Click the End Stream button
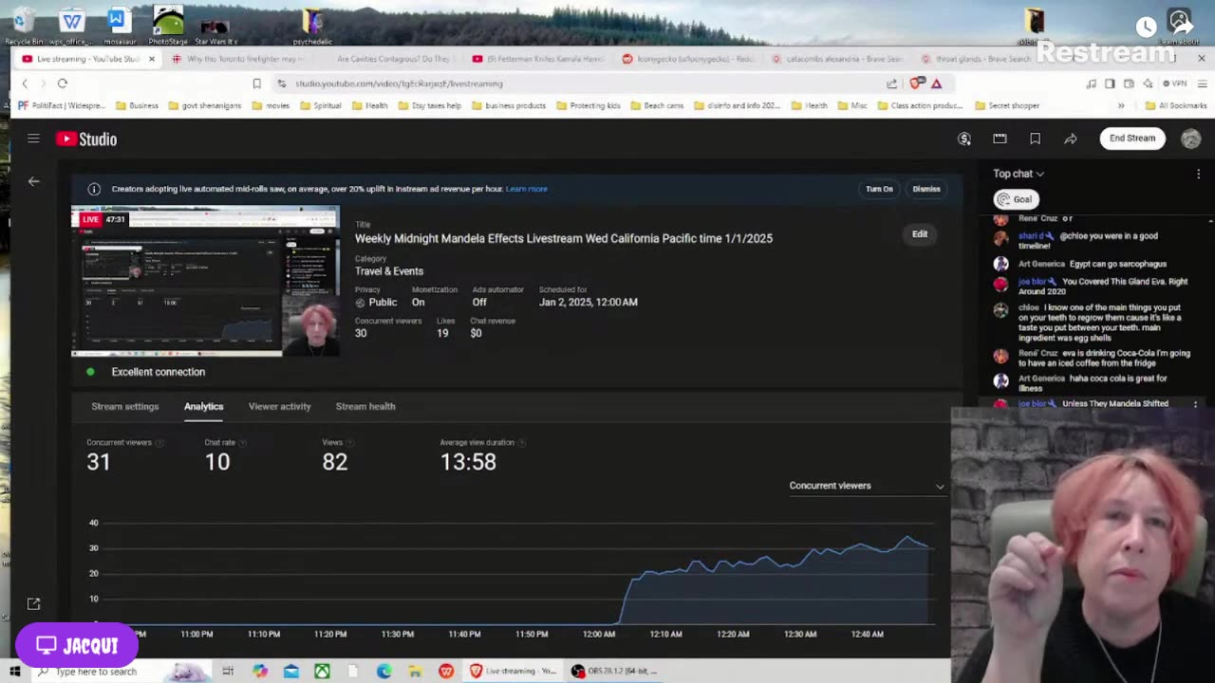The image size is (1215, 683). tap(1132, 138)
